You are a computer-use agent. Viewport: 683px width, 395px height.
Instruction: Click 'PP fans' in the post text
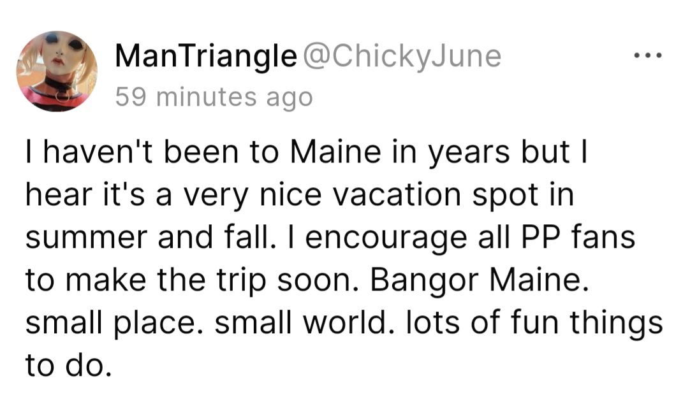point(578,238)
